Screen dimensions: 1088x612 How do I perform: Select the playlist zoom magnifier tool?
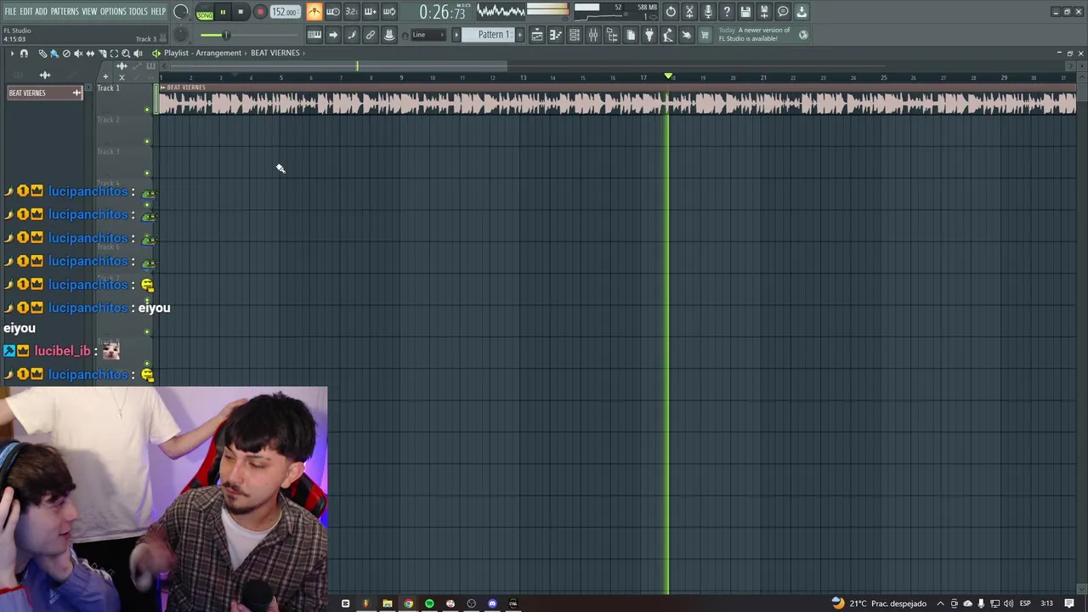click(x=126, y=54)
